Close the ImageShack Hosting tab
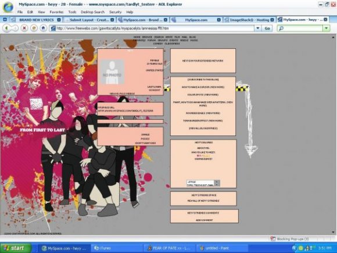Screen dimensions: 337x253 [x=272, y=20]
